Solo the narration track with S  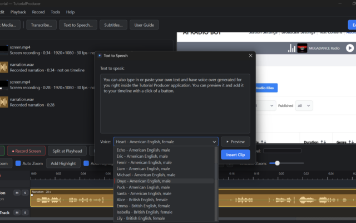[25, 193]
